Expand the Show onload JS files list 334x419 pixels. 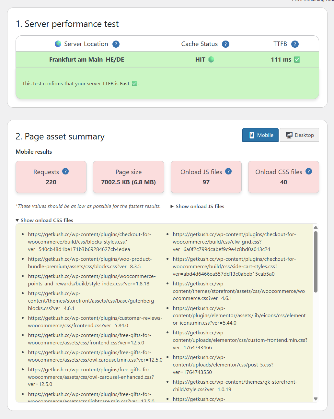coord(197,207)
